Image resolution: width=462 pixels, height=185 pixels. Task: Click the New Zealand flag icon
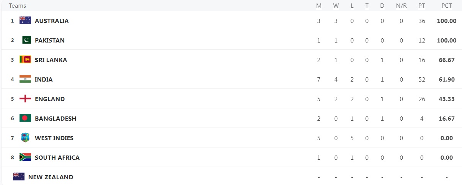pos(19,177)
